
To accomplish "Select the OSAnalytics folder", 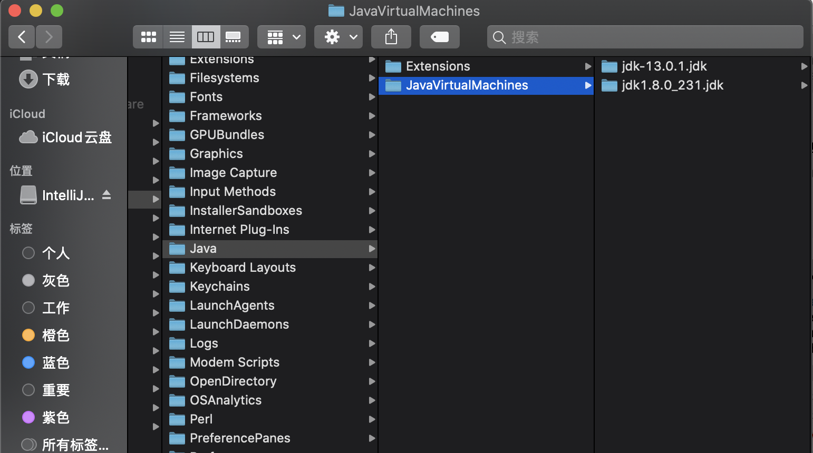I will [x=270, y=400].
